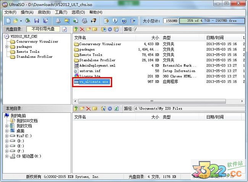Screen dimensions: 248x182
Task: Click the horizontal scrollbar in disc file list
Action: [152, 101]
